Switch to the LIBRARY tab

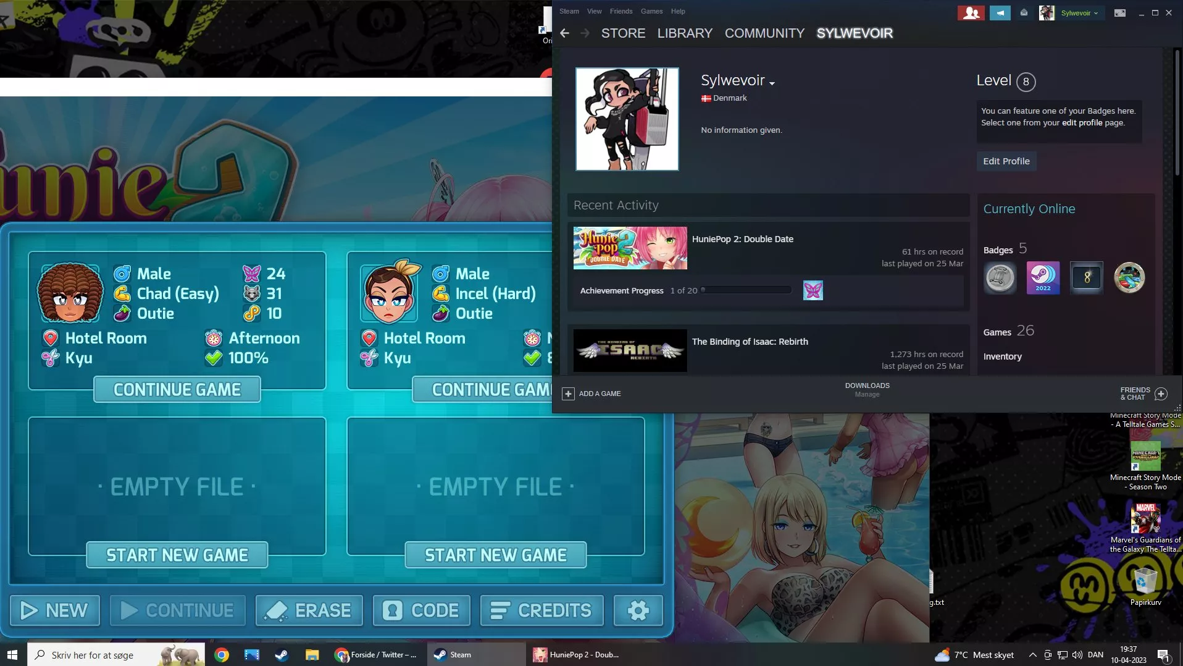coord(684,33)
